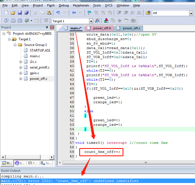This screenshot has height=185, width=195.
Task: Switch to the Functions tab
Action: coord(33,163)
